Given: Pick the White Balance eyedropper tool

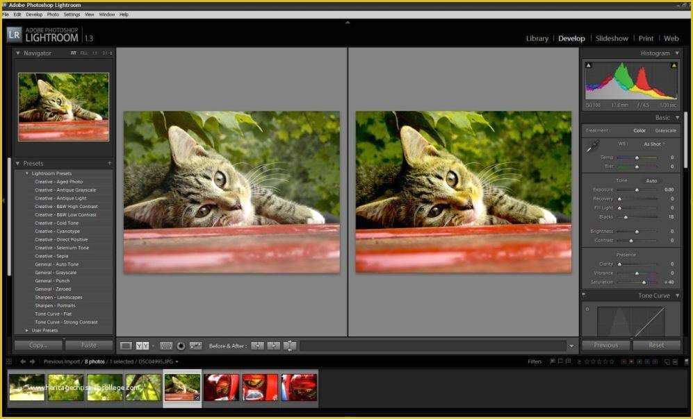Looking at the screenshot, I should 592,146.
